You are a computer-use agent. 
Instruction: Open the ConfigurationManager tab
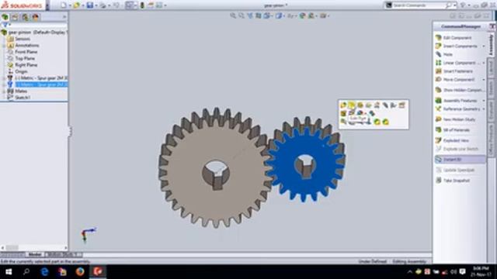25,17
